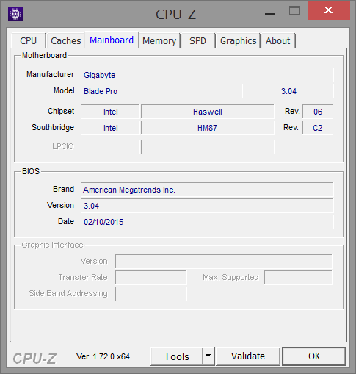356x374 pixels.
Task: Click the grayed-out LPCIO label
Action: [63, 146]
